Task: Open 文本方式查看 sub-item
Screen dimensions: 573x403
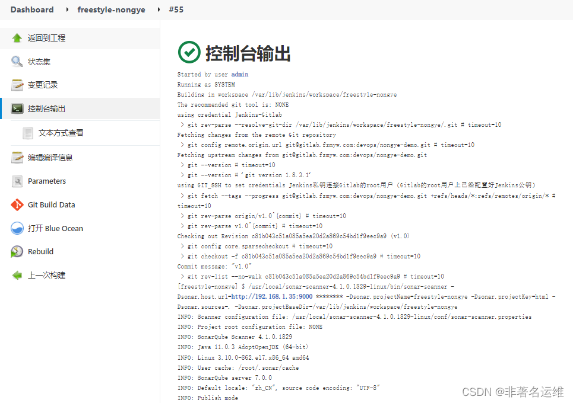Action: (61, 133)
